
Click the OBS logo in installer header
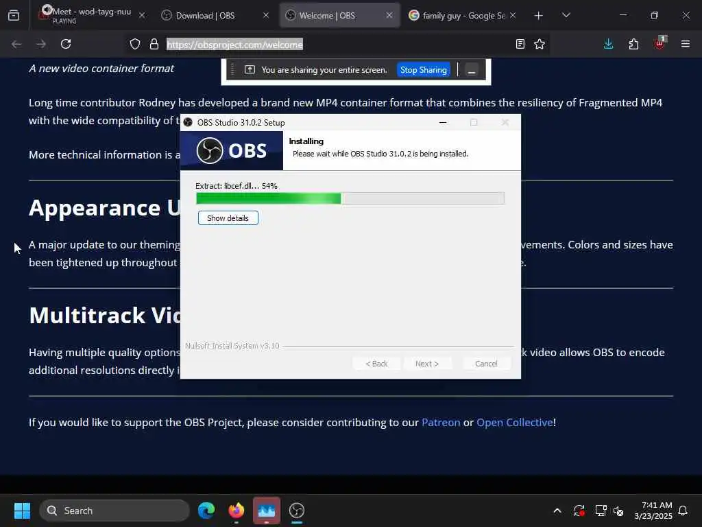coord(232,150)
